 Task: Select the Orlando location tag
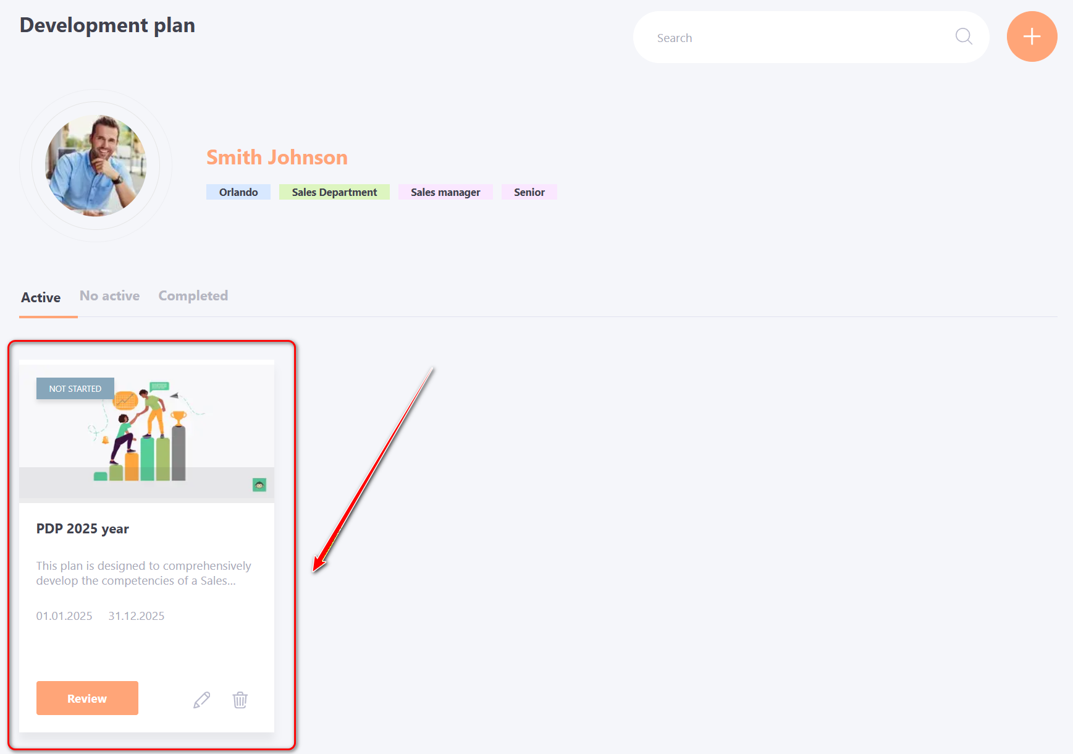[238, 192]
